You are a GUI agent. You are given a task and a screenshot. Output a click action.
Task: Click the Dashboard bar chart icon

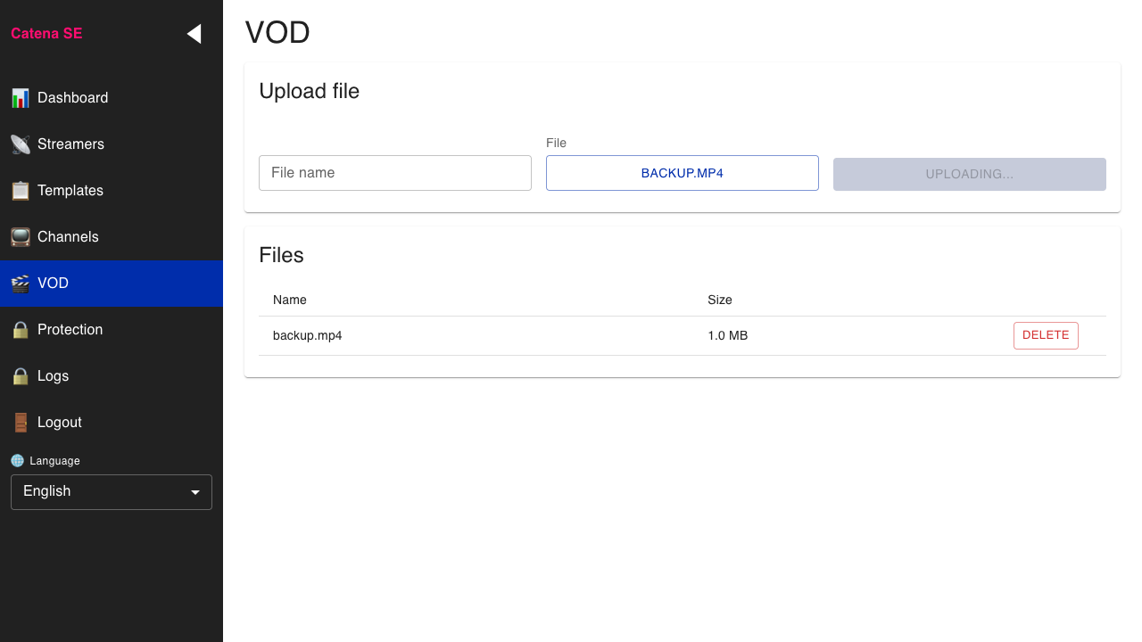pos(20,98)
